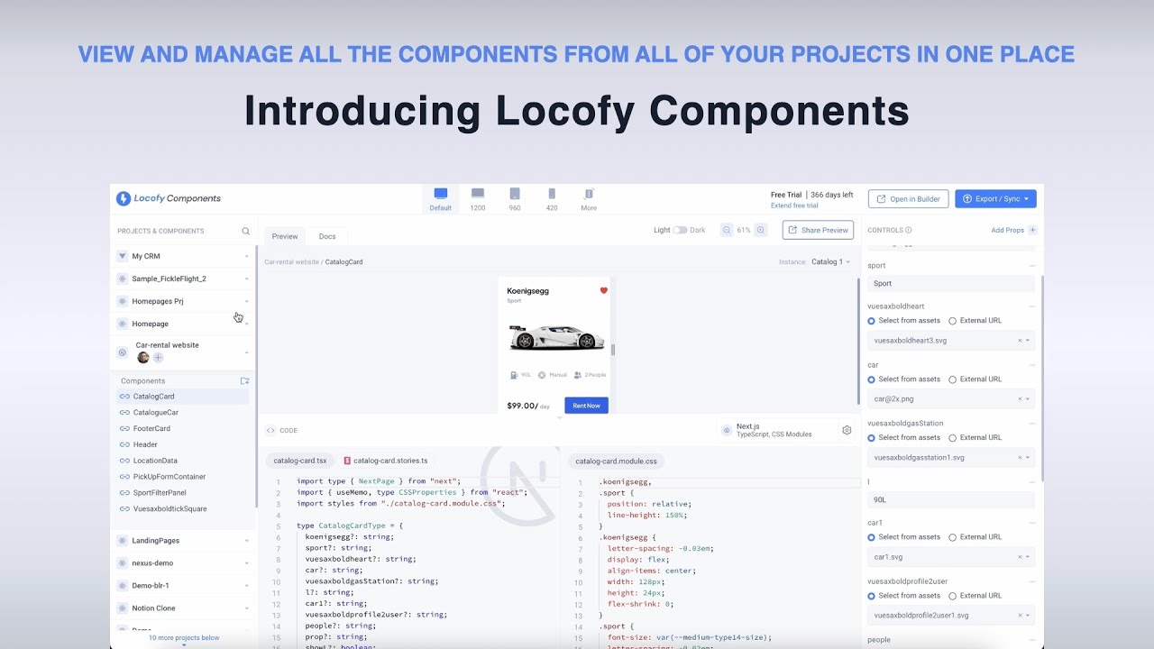Click the CODE panel brackets icon
1154x649 pixels.
(x=270, y=430)
